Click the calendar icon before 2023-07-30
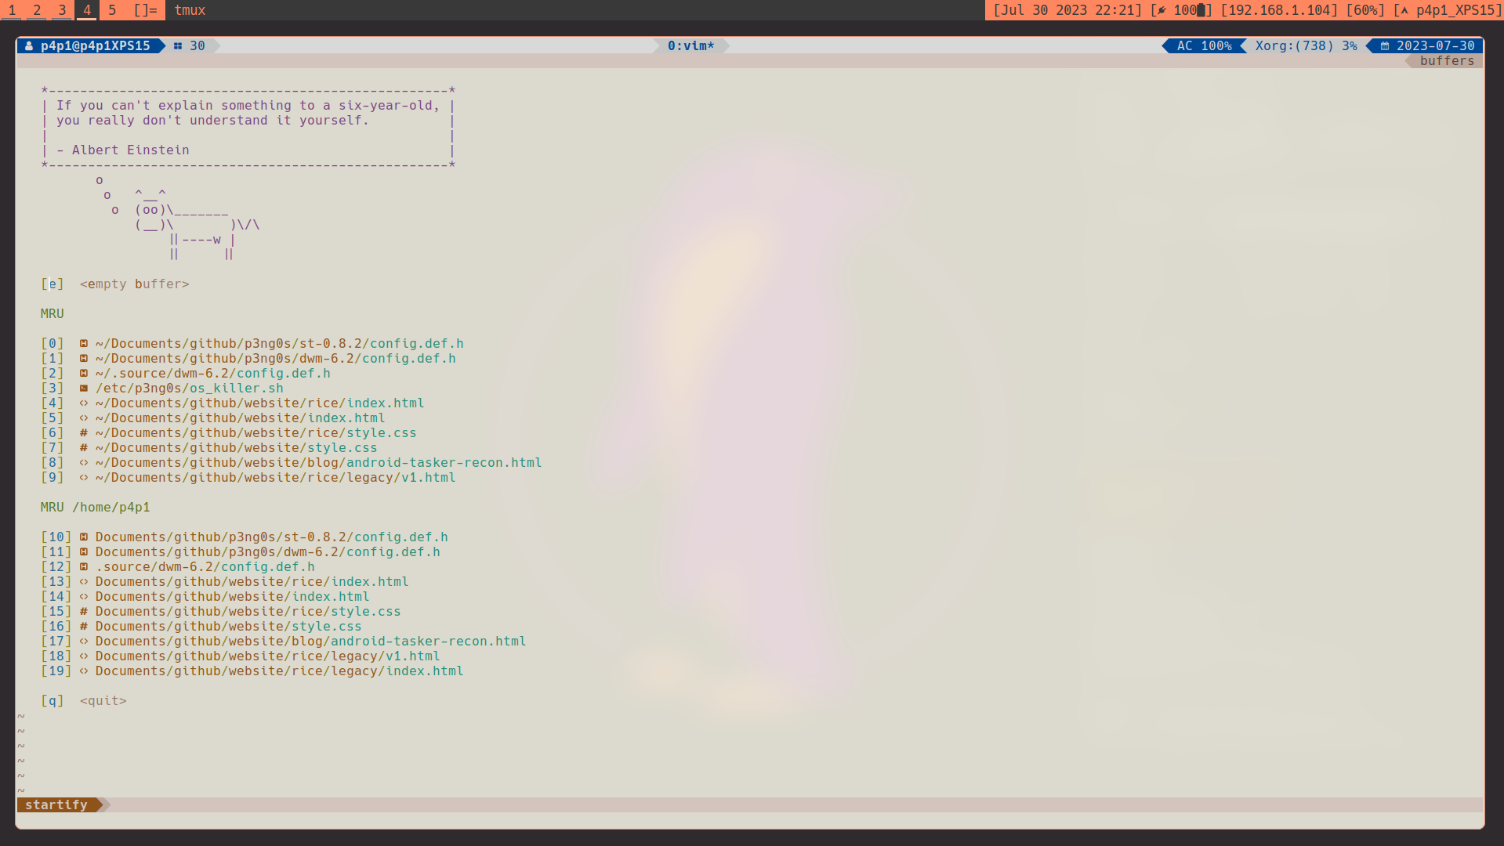This screenshot has height=846, width=1504. click(x=1385, y=46)
